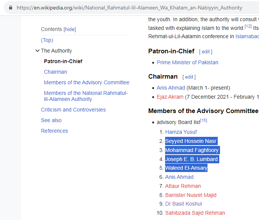Click the Chairman section heading

(163, 76)
